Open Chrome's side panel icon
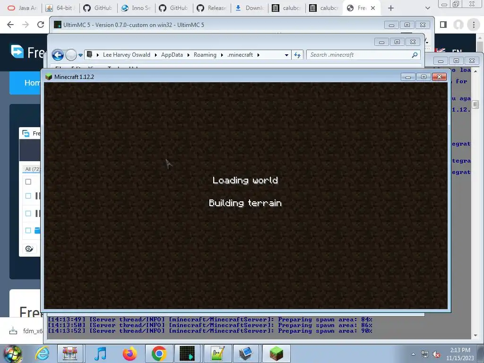484x363 pixels. 443,25
